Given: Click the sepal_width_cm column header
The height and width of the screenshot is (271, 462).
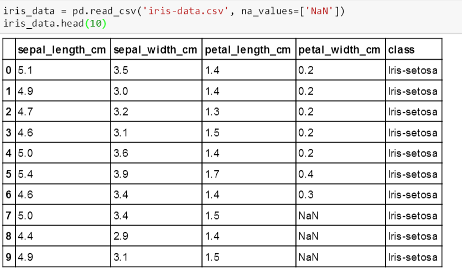Looking at the screenshot, I should tap(155, 49).
